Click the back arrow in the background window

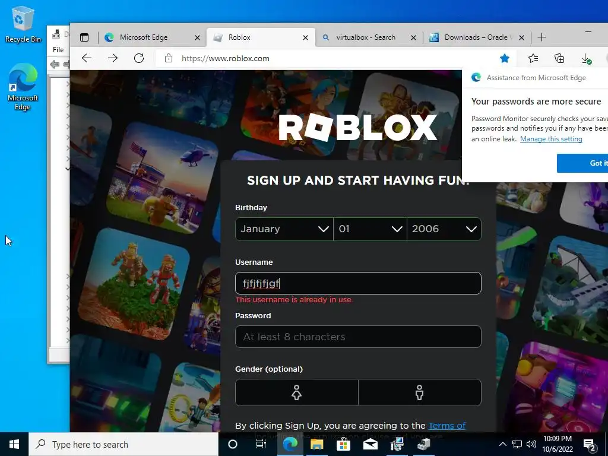(55, 64)
